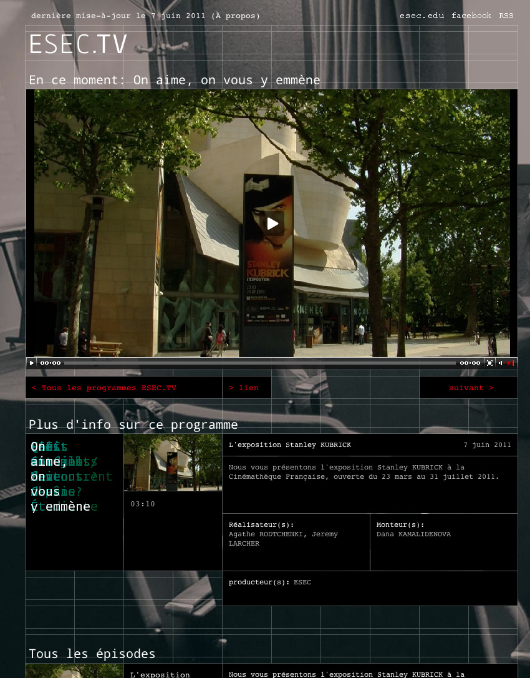
Task: Click the 'L'exposition Stanley KUBRICK' info title
Action: click(290, 445)
